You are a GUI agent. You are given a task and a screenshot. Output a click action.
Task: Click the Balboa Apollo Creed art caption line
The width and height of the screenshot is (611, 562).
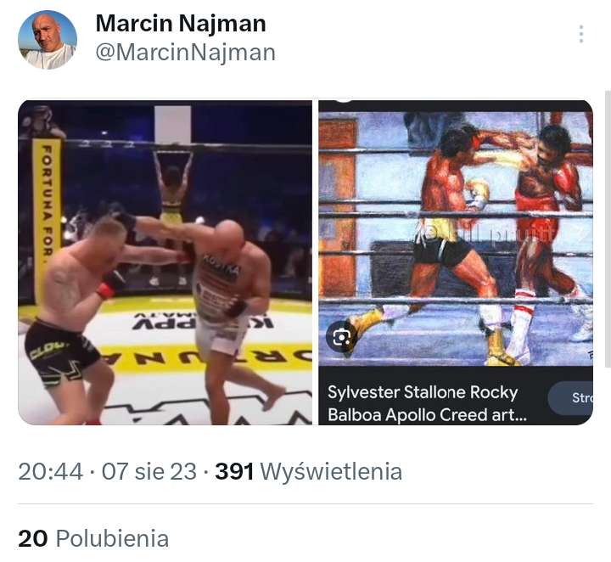coord(427,414)
